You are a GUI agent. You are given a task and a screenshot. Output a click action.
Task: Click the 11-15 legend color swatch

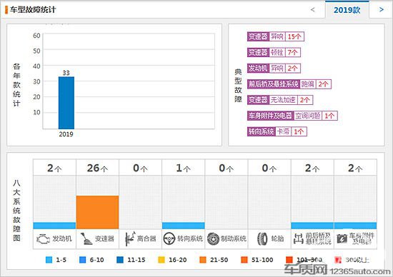click(120, 260)
